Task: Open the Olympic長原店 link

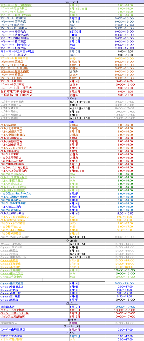Action: 9,260
